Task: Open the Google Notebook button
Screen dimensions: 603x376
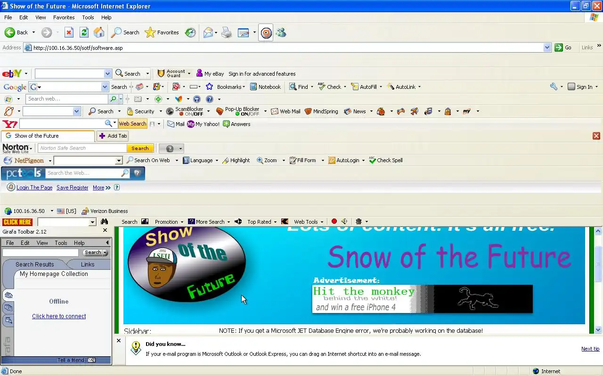Action: pyautogui.click(x=265, y=86)
